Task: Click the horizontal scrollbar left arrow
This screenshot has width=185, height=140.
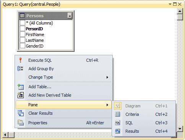Action: tap(5, 135)
